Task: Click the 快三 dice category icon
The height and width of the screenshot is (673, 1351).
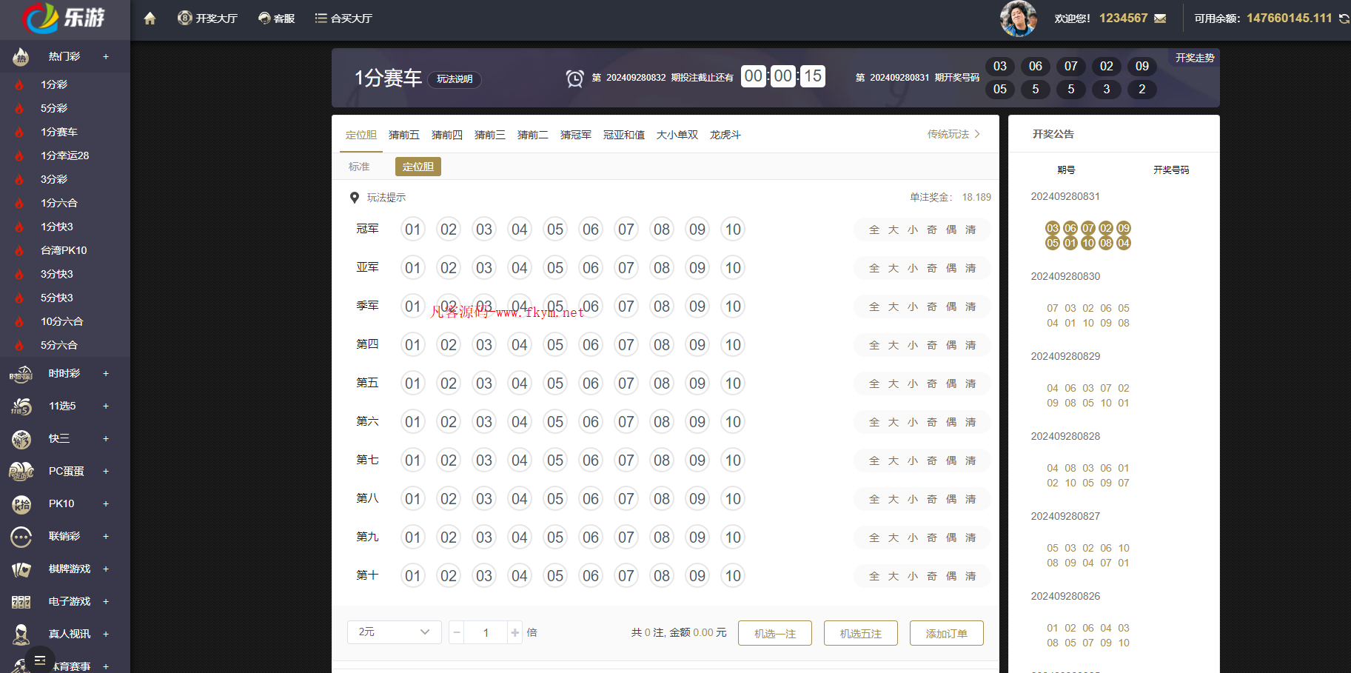Action: 21,439
